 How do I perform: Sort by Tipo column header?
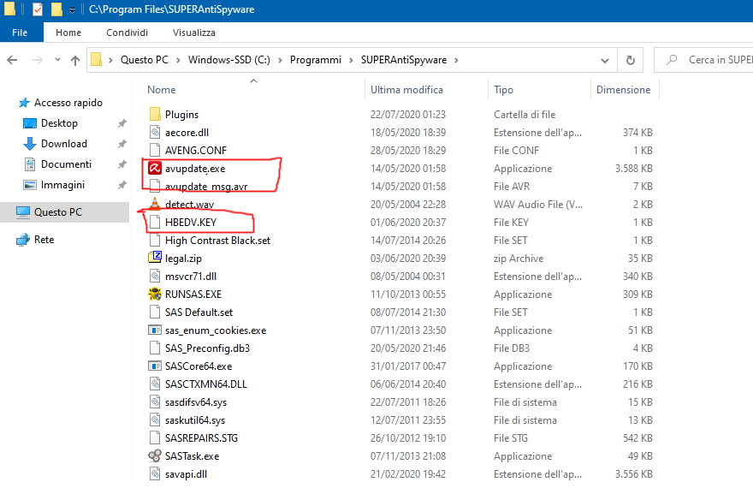[x=503, y=90]
